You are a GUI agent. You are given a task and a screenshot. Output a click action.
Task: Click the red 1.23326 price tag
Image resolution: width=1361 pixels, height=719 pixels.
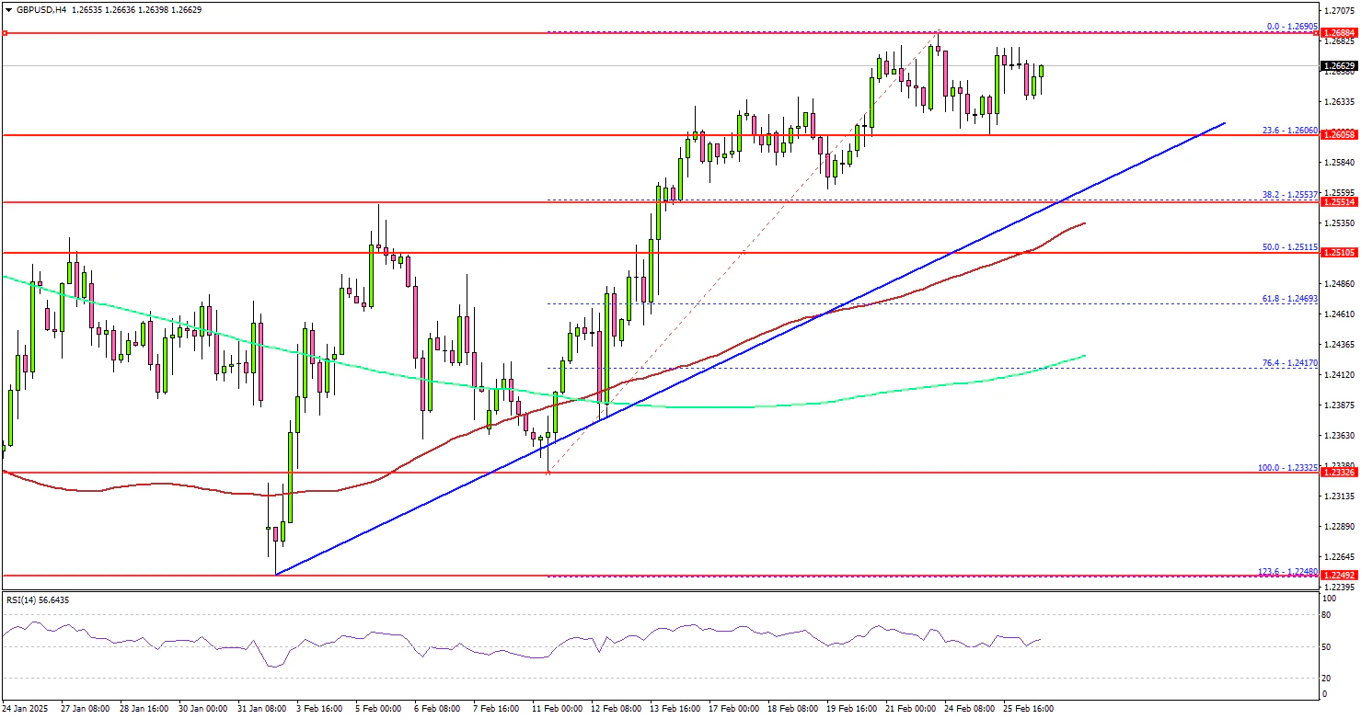click(x=1340, y=472)
